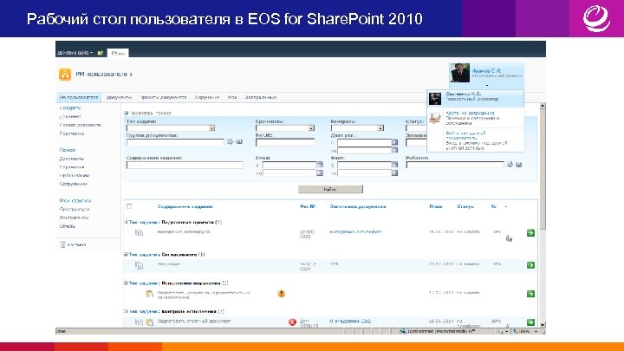Open the Отчеты link in sidebar

[68, 226]
